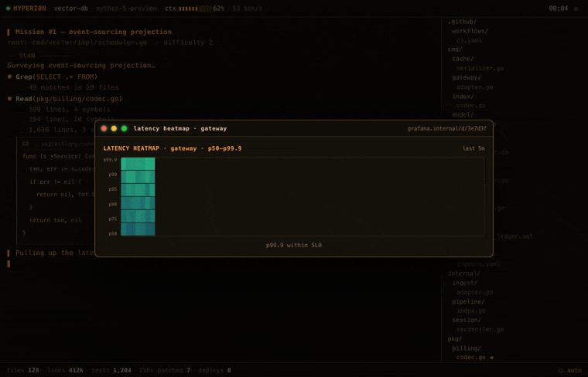
Task: Click the p99 axis label
Action: (x=112, y=175)
